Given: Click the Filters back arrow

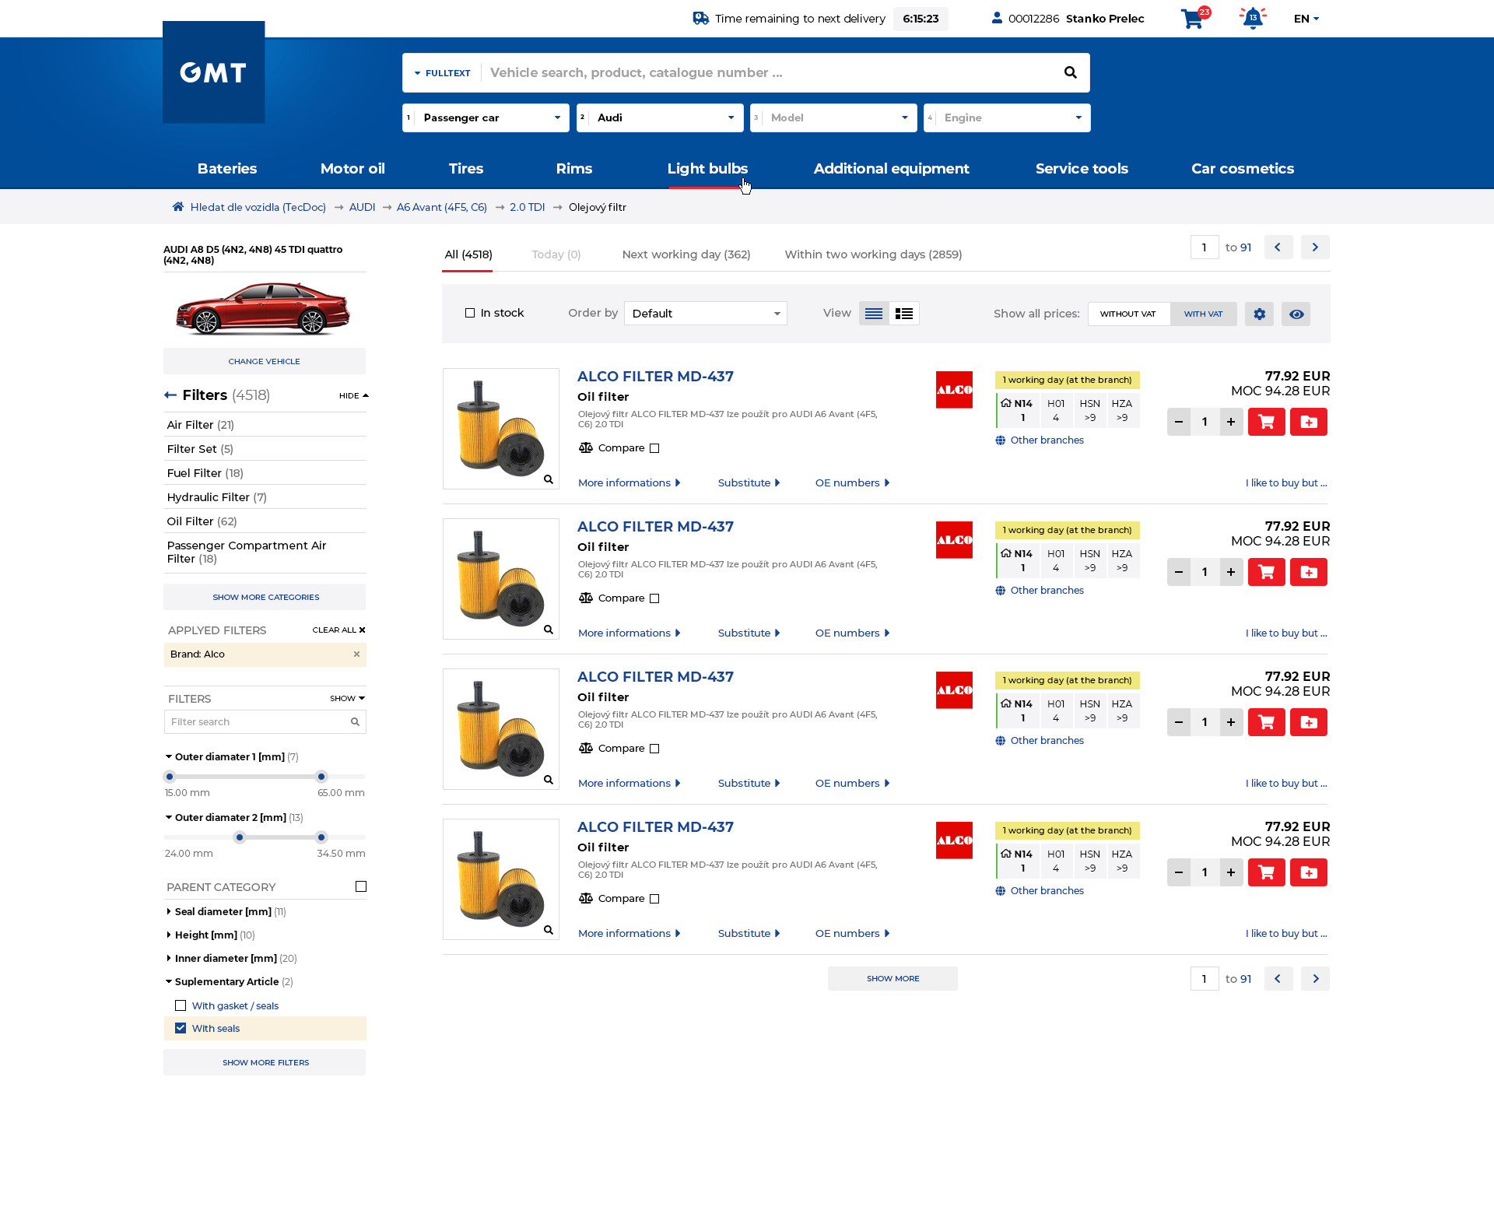Looking at the screenshot, I should [170, 395].
